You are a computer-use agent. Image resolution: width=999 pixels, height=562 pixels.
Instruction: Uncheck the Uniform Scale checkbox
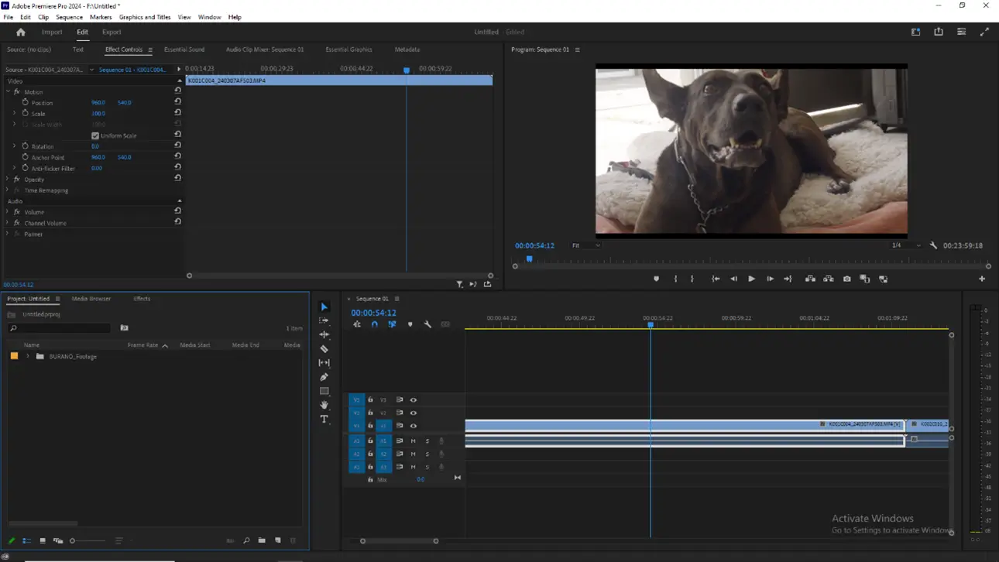[x=95, y=135]
